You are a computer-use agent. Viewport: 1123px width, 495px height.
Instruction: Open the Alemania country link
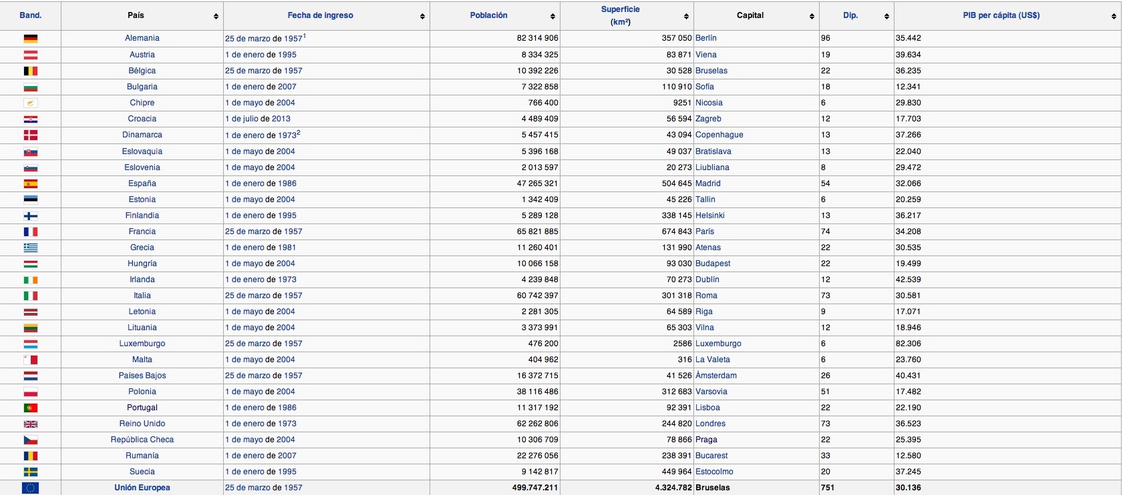[x=142, y=38]
